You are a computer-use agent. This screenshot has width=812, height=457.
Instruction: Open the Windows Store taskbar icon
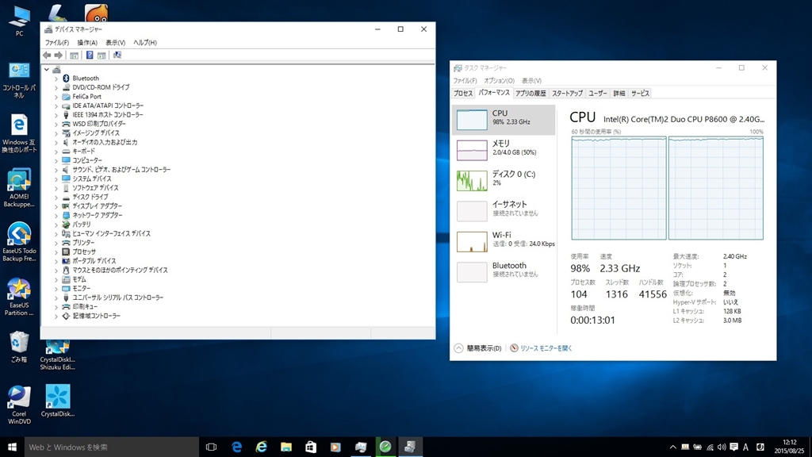pos(310,447)
